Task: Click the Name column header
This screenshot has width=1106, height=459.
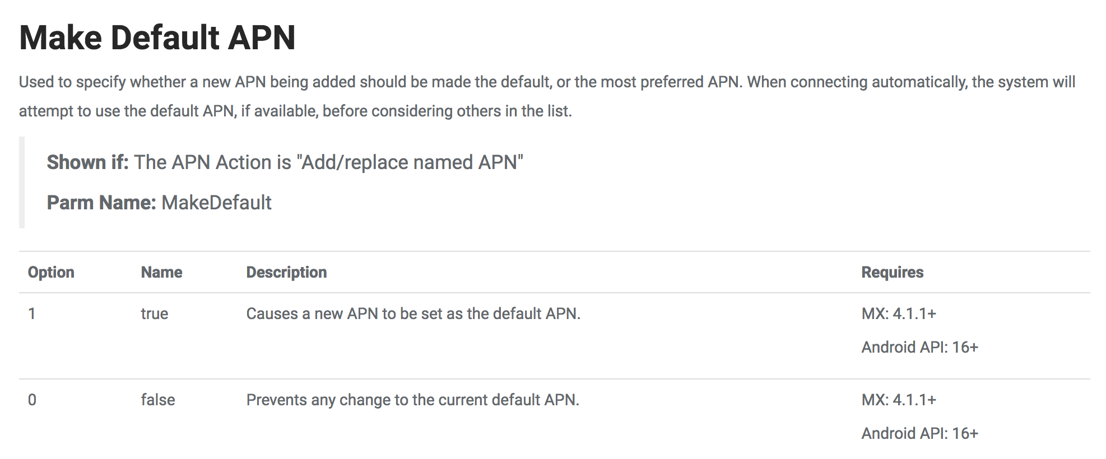Action: pyautogui.click(x=161, y=272)
